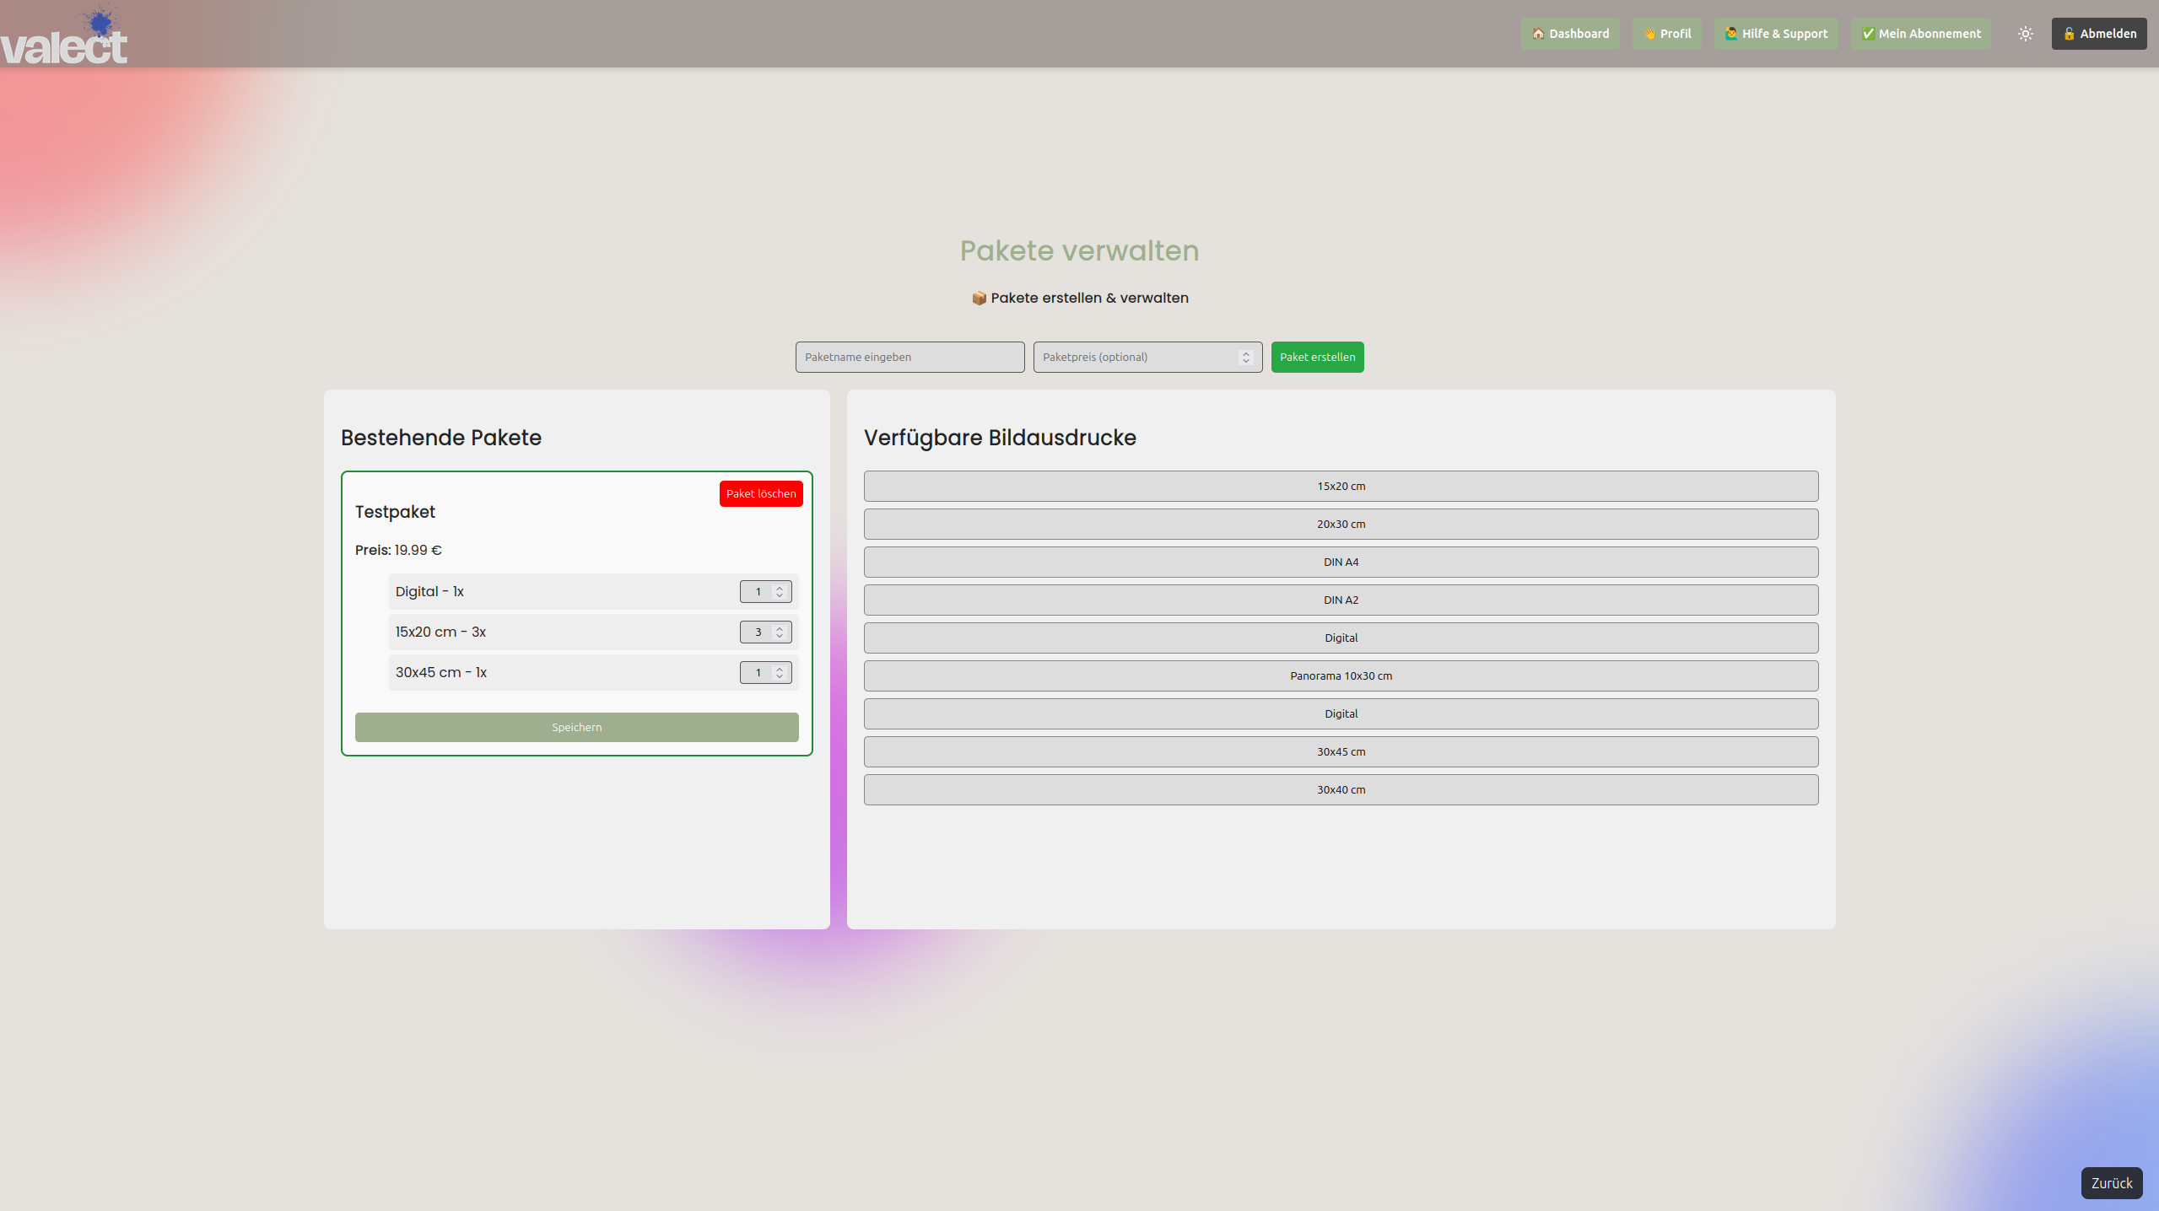The width and height of the screenshot is (2159, 1211).
Task: Open Hilfe & Support
Action: (1775, 34)
